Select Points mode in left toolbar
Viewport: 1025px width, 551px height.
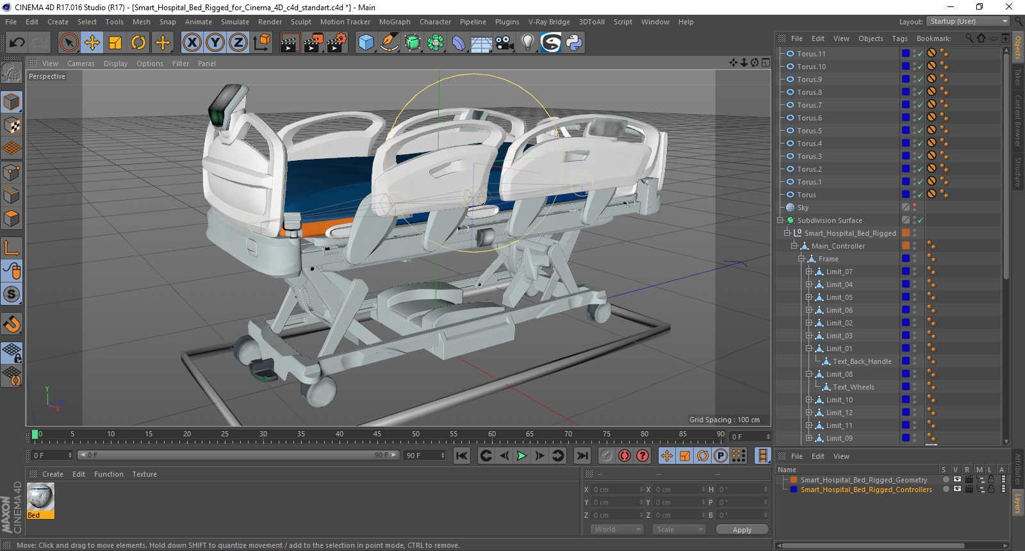pyautogui.click(x=12, y=172)
